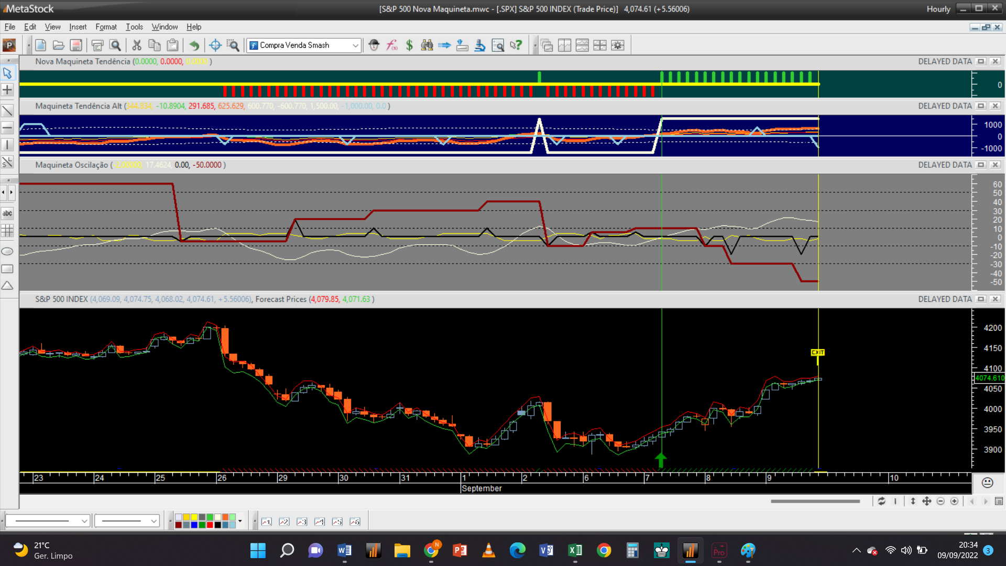Click the green dollar Expert Advisor icon
The image size is (1006, 566).
409,45
